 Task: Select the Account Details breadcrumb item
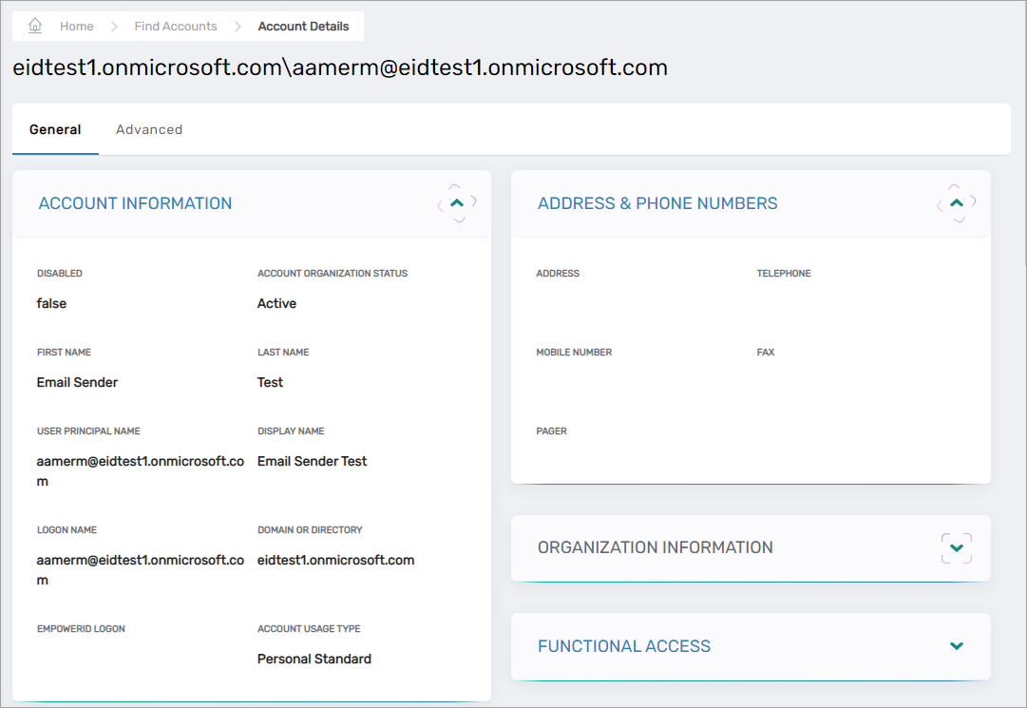coord(302,26)
